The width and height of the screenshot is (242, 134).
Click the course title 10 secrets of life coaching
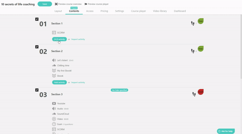18,4
